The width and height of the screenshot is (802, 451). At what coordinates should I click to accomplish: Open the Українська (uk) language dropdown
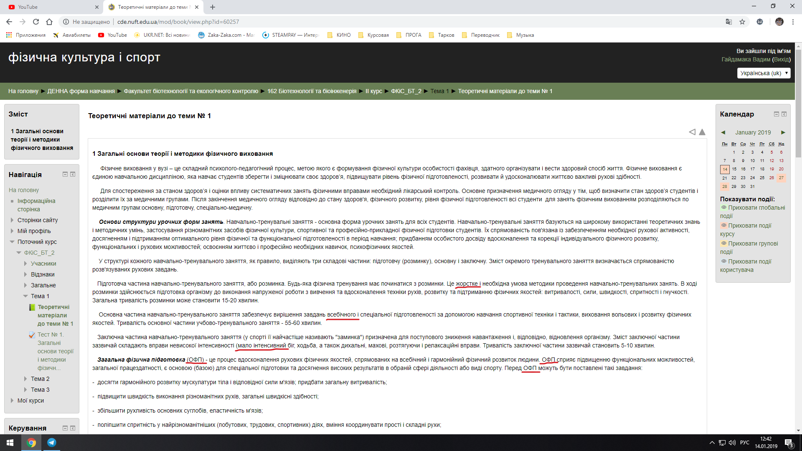click(x=764, y=73)
